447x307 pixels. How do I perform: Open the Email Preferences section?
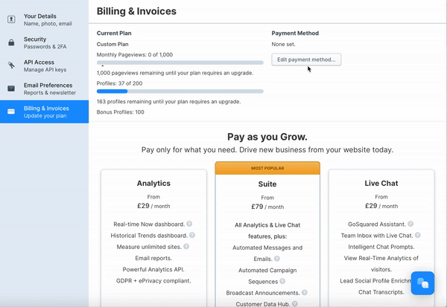(x=45, y=88)
